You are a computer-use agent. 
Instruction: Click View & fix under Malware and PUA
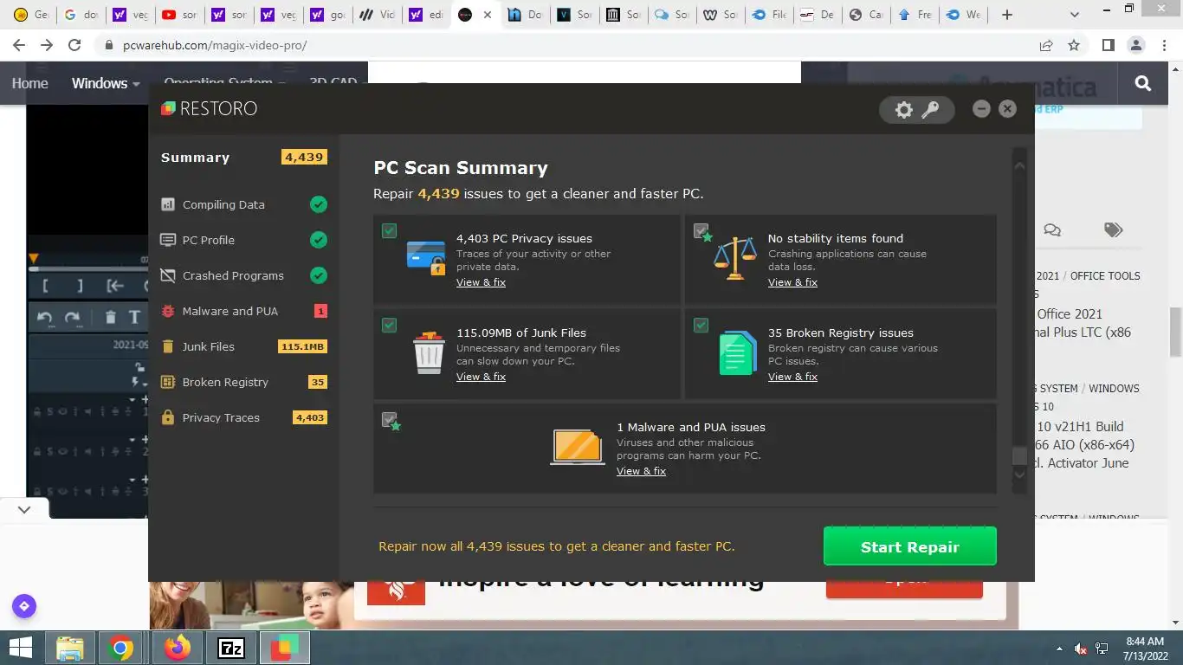641,471
